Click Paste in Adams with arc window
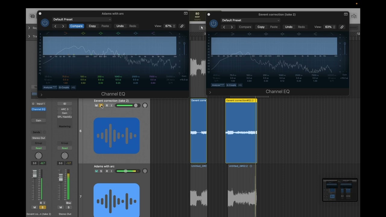The width and height of the screenshot is (386, 217). point(105,26)
